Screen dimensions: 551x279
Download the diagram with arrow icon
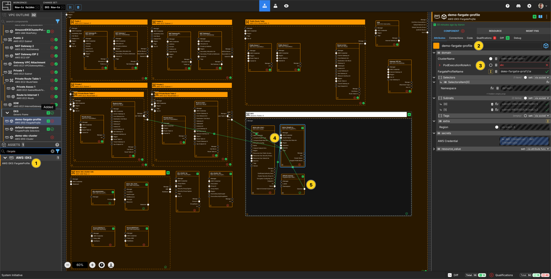(x=111, y=265)
